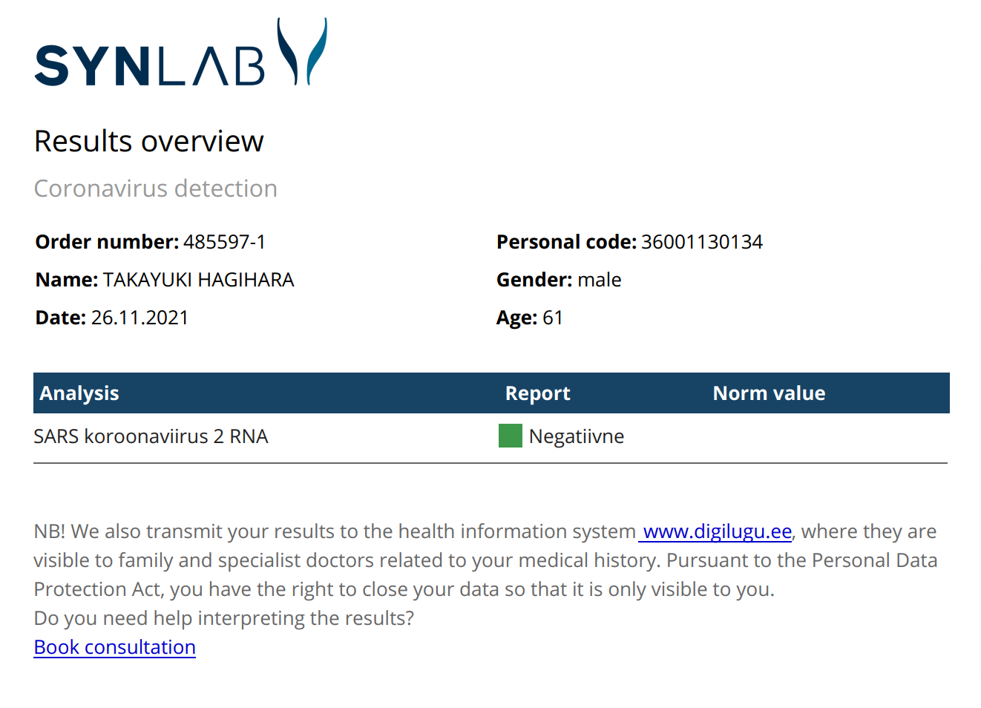981x708 pixels.
Task: Click the name TAKAYUKI HAGIHARA
Action: pyautogui.click(x=199, y=280)
